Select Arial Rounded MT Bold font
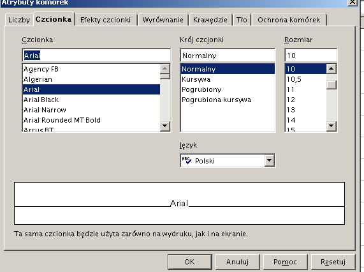The width and height of the screenshot is (364, 272). click(91, 120)
